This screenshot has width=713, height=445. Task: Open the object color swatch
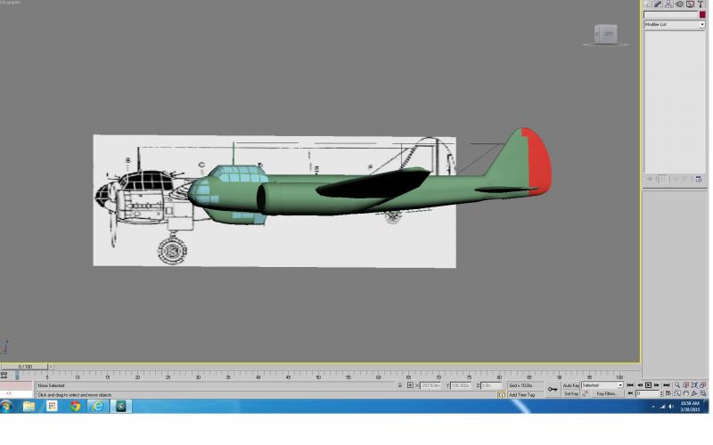click(x=702, y=14)
